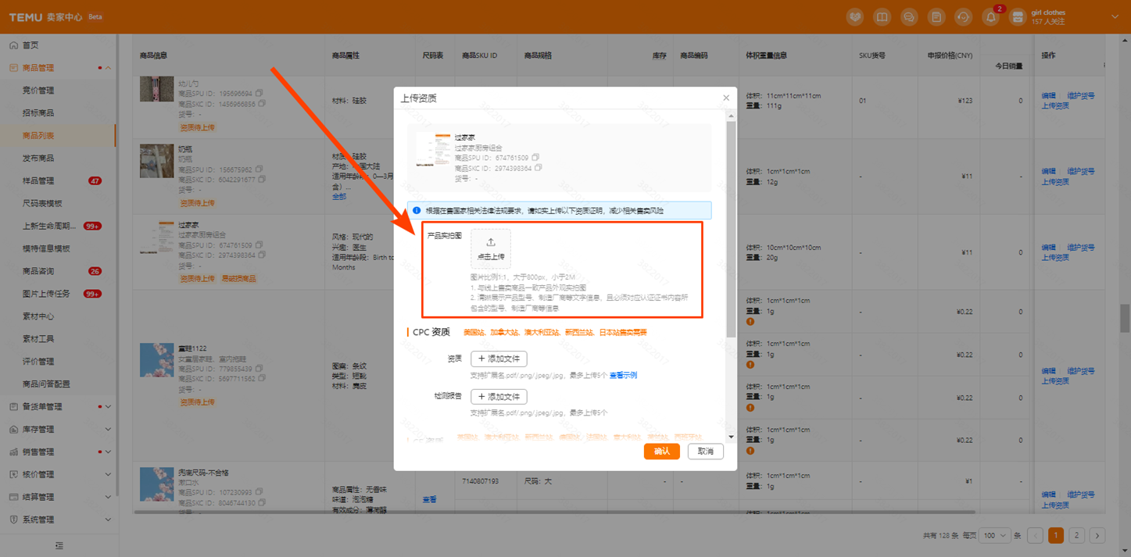
Task: Click the notification bell icon
Action: pyautogui.click(x=990, y=17)
